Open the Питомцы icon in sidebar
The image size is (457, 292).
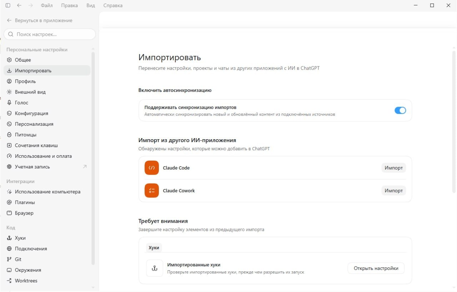click(9, 135)
